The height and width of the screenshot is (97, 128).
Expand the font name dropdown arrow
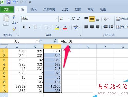pos(57,19)
